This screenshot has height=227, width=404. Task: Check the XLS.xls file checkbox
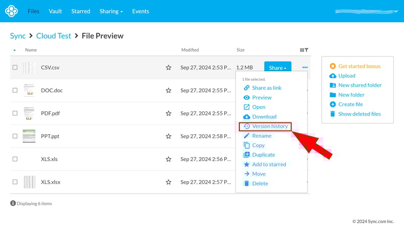point(15,159)
